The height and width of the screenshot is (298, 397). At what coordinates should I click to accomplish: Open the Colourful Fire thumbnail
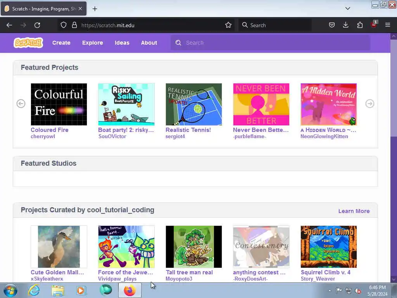point(59,104)
